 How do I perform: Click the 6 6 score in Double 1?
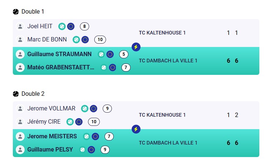tap(233, 61)
